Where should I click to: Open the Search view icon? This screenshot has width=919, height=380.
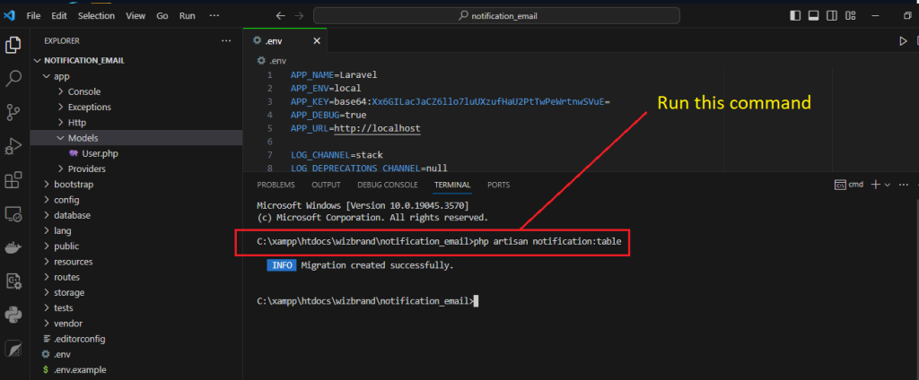point(13,79)
